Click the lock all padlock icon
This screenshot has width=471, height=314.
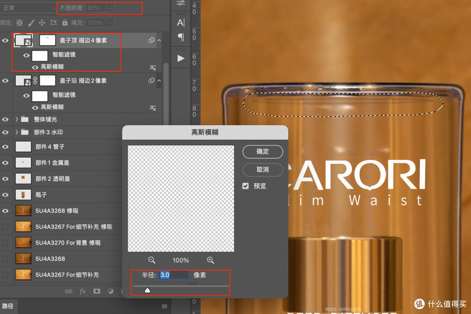click(x=65, y=23)
